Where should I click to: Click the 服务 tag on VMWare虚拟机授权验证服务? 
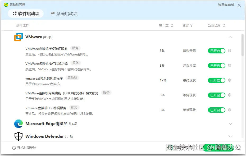[75, 48]
